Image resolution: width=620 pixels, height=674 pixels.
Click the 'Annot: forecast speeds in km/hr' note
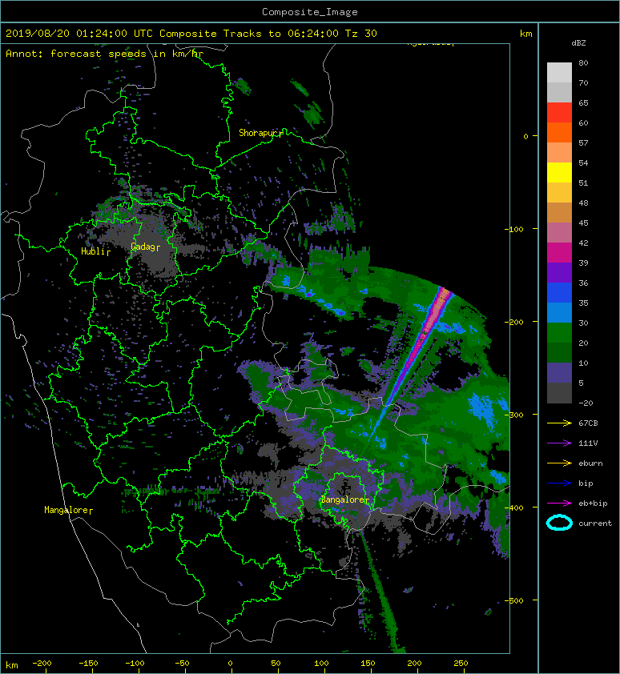click(x=105, y=54)
